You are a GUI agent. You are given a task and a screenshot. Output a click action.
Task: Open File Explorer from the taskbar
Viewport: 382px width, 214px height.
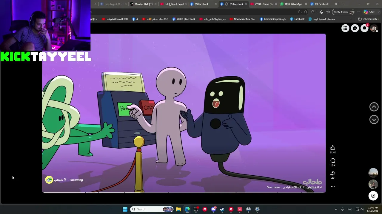point(178,209)
